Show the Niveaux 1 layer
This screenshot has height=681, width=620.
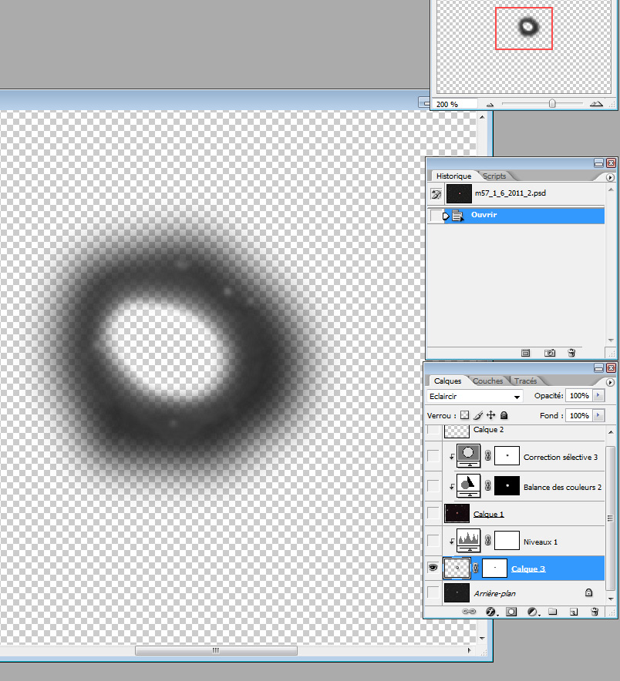pyautogui.click(x=433, y=540)
